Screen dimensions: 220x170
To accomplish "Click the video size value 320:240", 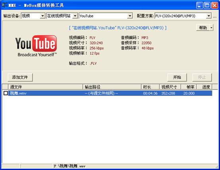I will (96, 43).
